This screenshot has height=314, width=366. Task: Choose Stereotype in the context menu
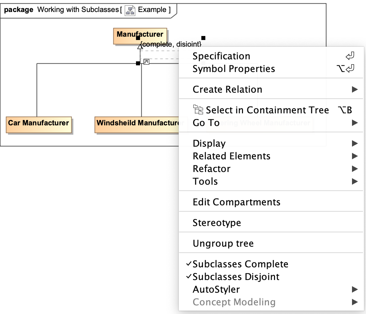217,223
